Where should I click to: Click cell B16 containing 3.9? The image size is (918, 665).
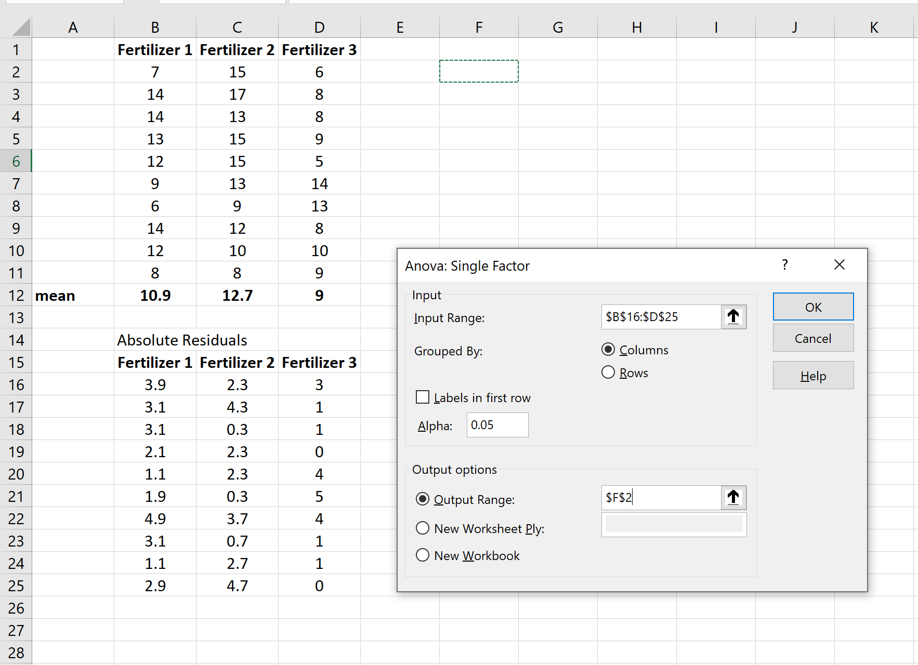[155, 384]
